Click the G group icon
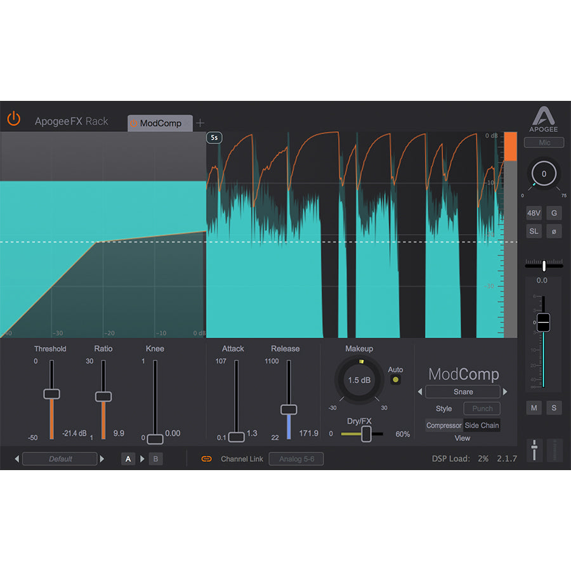Screen dimensions: 571x571 point(555,213)
